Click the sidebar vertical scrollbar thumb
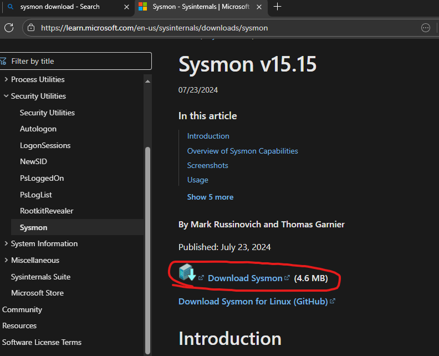This screenshot has height=356, width=439. [147, 251]
